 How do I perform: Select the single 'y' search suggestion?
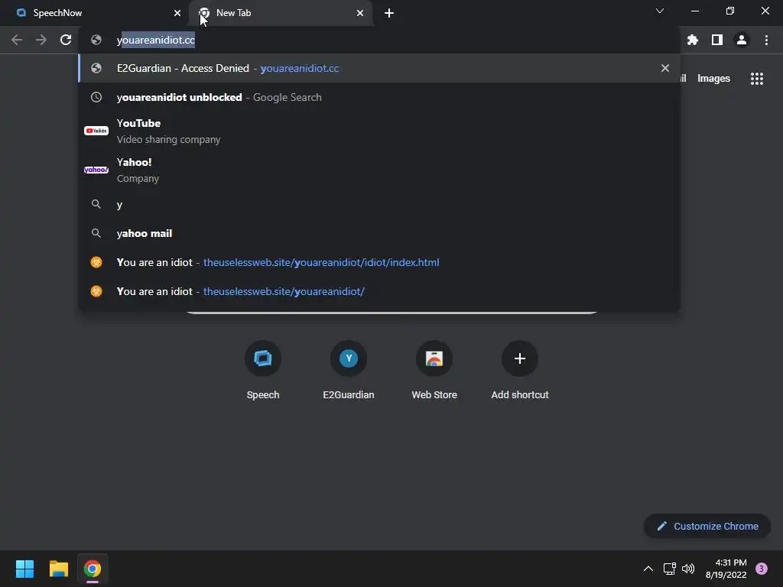(x=379, y=204)
